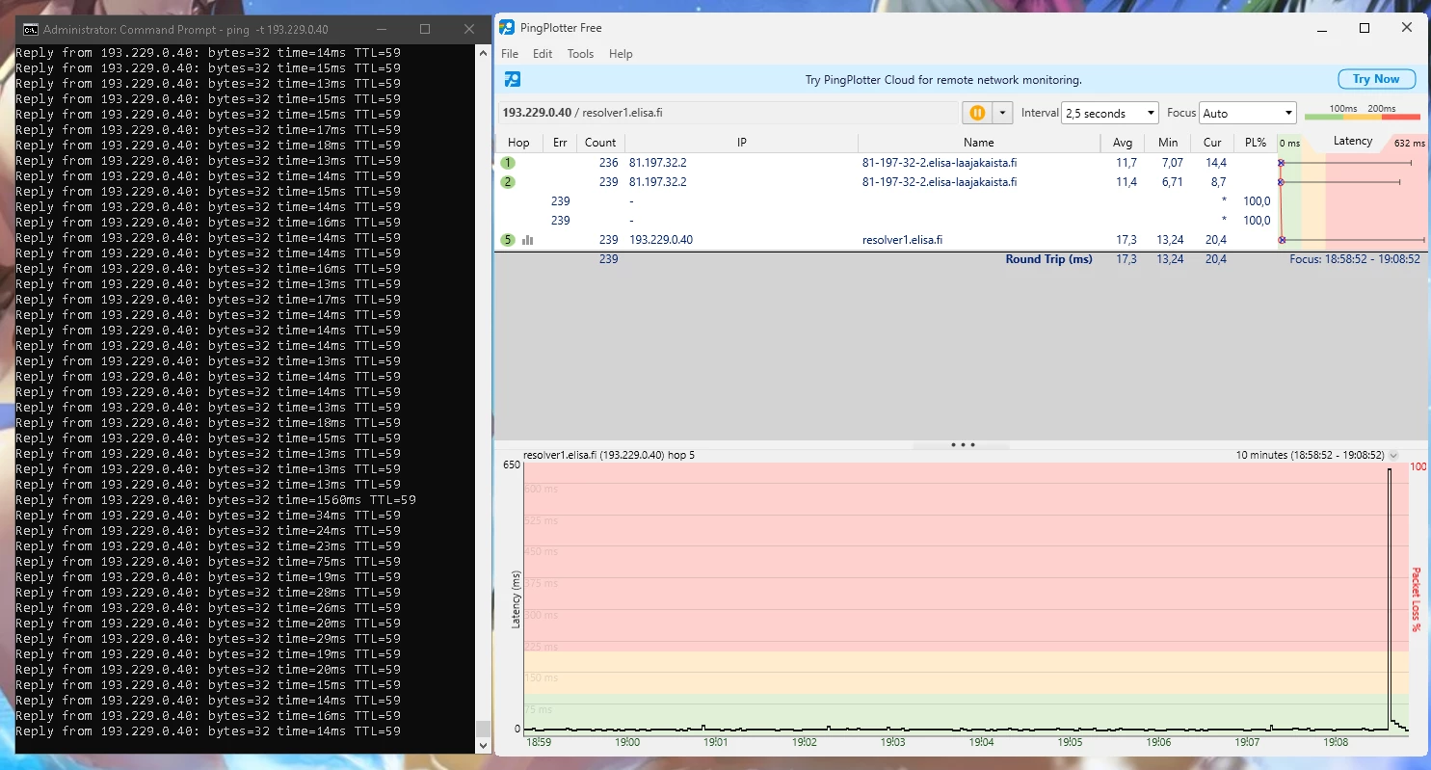Sort by the Hop column header
This screenshot has width=1431, height=770.
(518, 143)
